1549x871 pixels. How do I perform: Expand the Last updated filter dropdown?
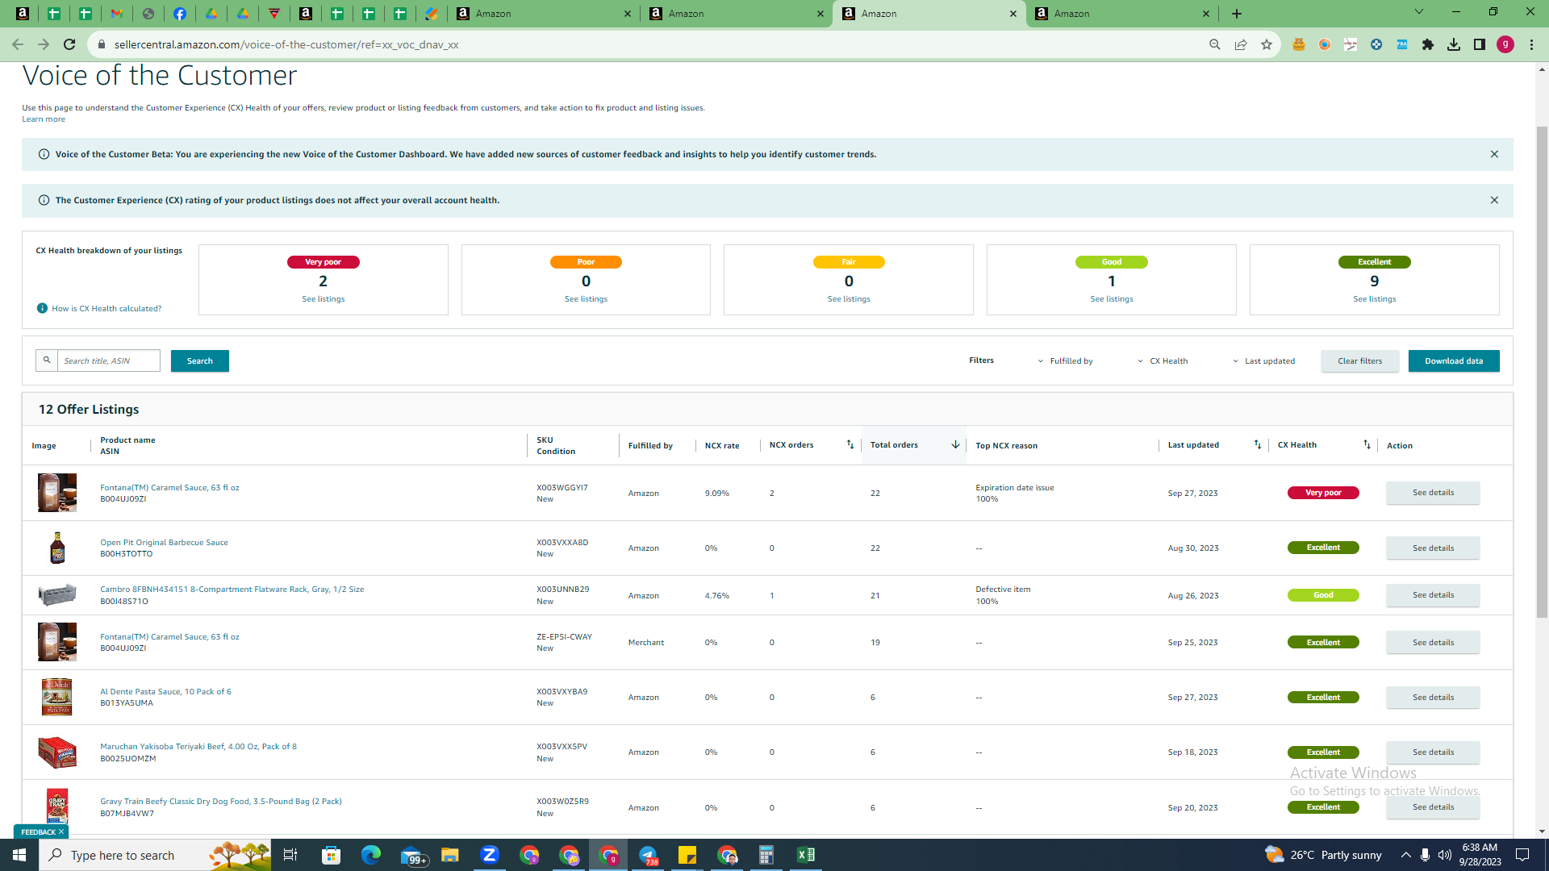(x=1263, y=361)
